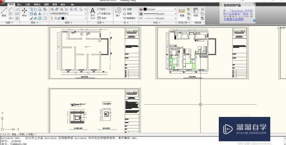Expand the 特性 Properties panel
This screenshot has width=286, height=145.
click(157, 23)
